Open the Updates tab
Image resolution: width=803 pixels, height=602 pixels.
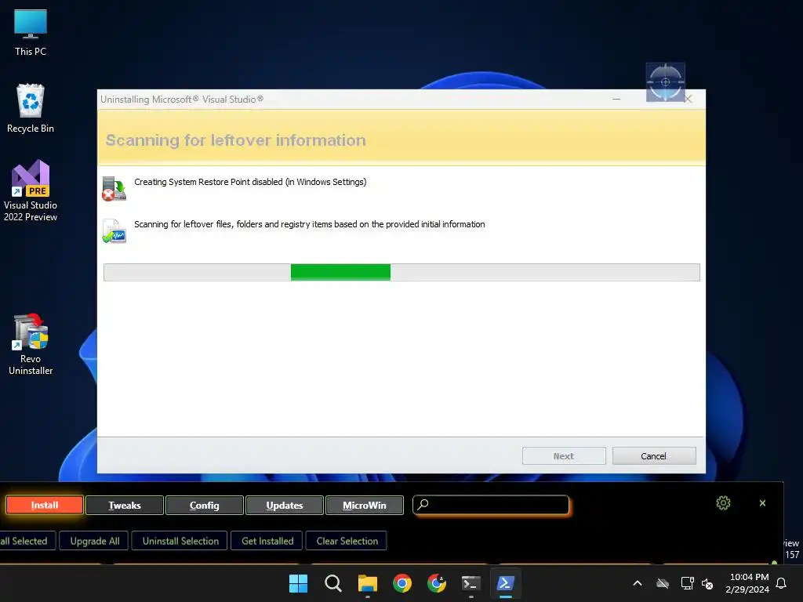coord(284,505)
